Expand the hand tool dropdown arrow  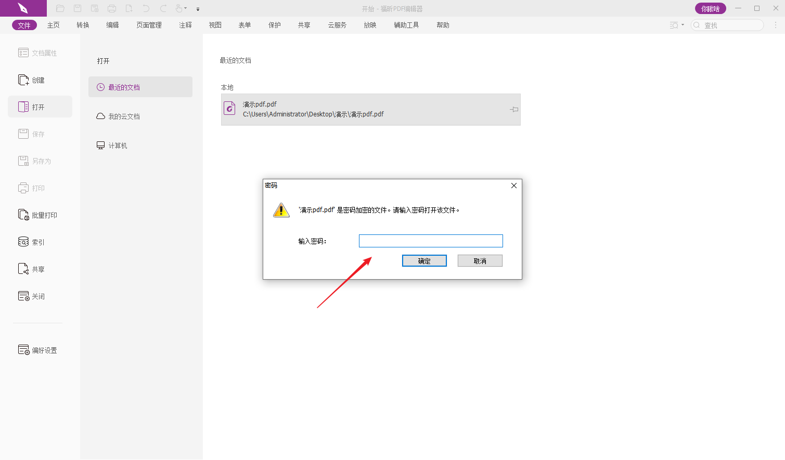pyautogui.click(x=186, y=8)
